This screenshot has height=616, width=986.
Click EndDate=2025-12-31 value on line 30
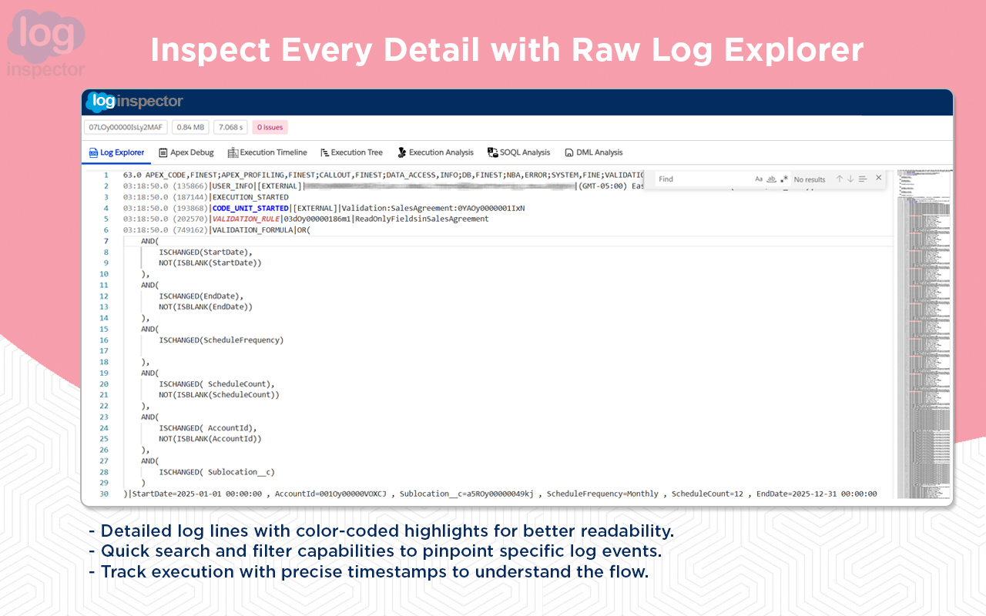click(x=817, y=494)
